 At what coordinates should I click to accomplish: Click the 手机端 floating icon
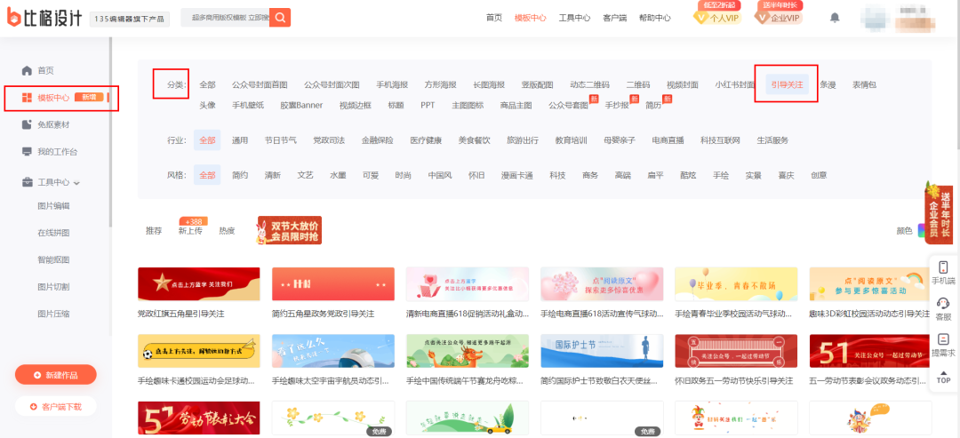coord(943,272)
